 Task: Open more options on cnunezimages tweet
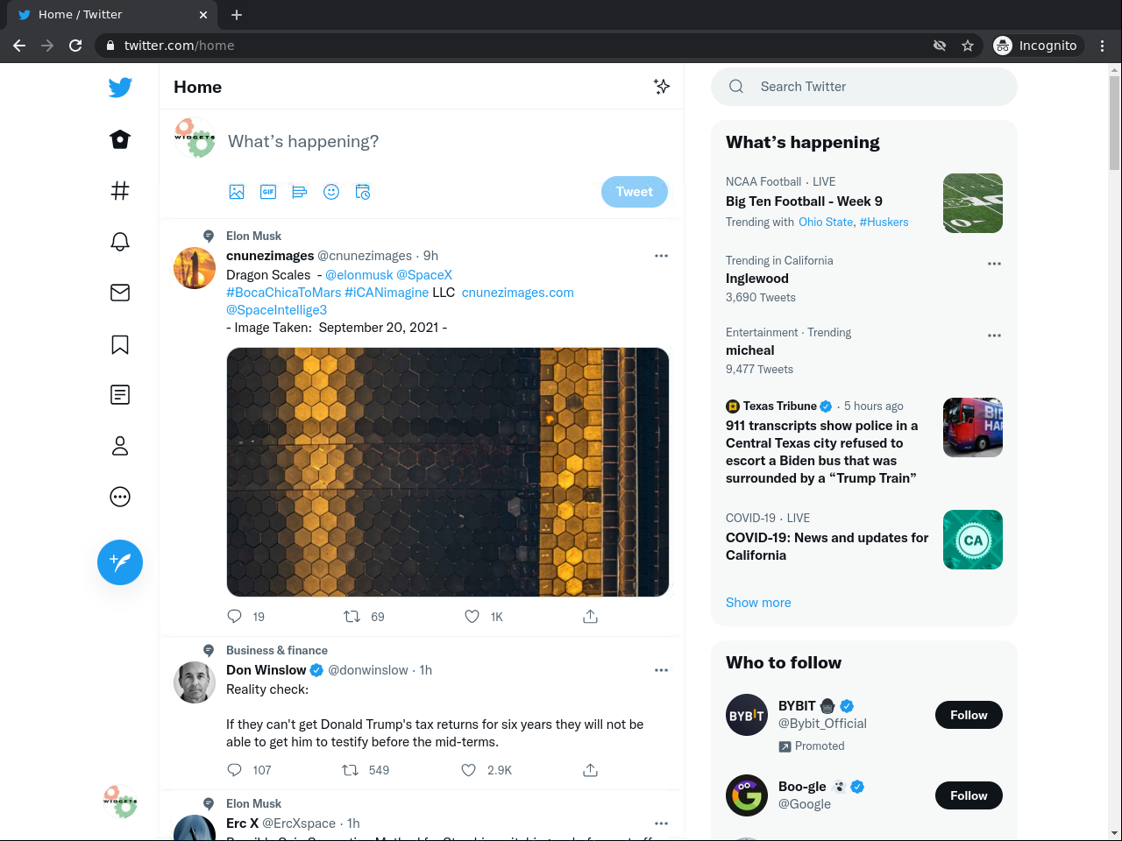[661, 256]
